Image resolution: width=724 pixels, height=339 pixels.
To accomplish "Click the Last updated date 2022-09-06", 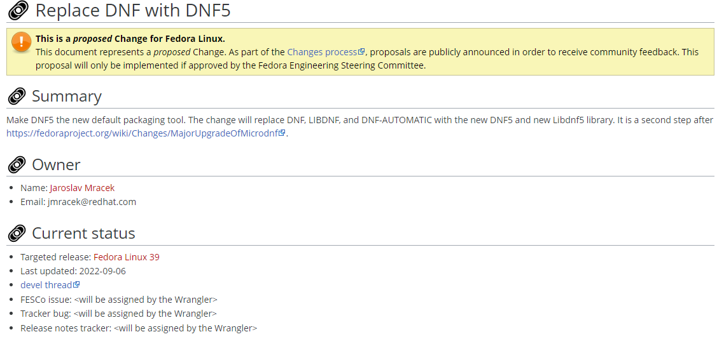I will point(102,271).
